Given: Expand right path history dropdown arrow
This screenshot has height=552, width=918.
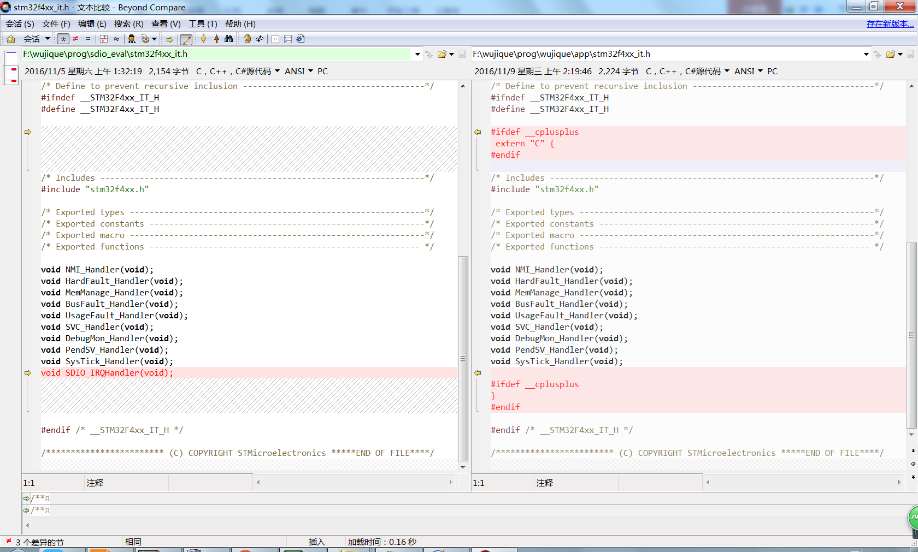Looking at the screenshot, I should [866, 54].
